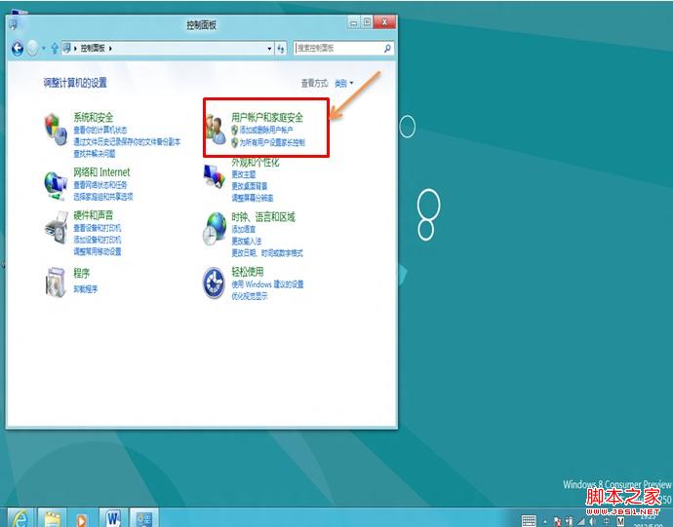Show hidden tray icons arrow
Image resolution: width=673 pixels, height=527 pixels.
[x=545, y=522]
